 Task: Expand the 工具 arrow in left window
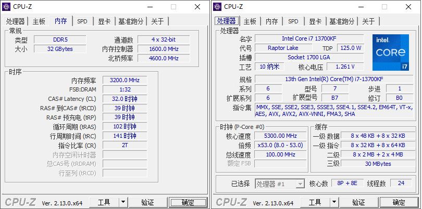pyautogui.click(x=123, y=202)
